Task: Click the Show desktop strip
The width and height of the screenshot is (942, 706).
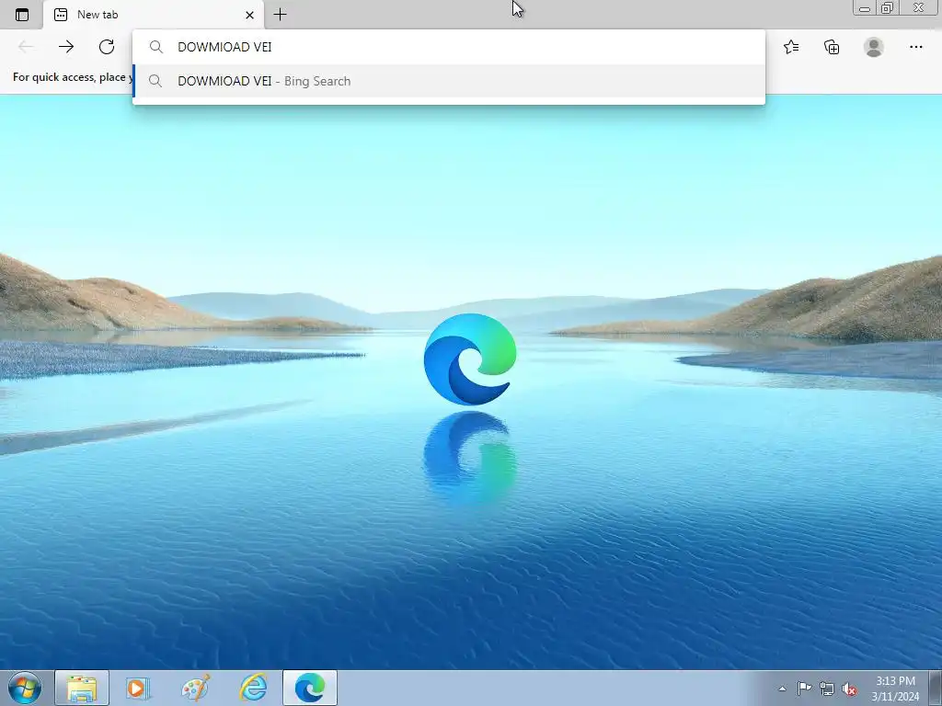Action: (x=935, y=688)
